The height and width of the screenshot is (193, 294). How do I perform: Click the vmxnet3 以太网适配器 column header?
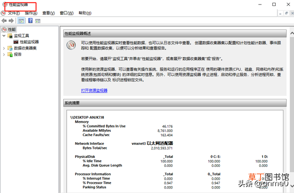click(152, 143)
